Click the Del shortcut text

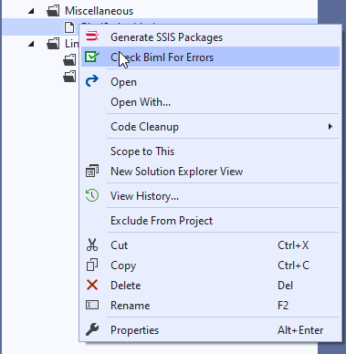[x=285, y=286]
